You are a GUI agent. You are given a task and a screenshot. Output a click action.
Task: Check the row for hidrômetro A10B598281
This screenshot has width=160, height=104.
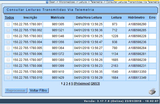[8, 54]
